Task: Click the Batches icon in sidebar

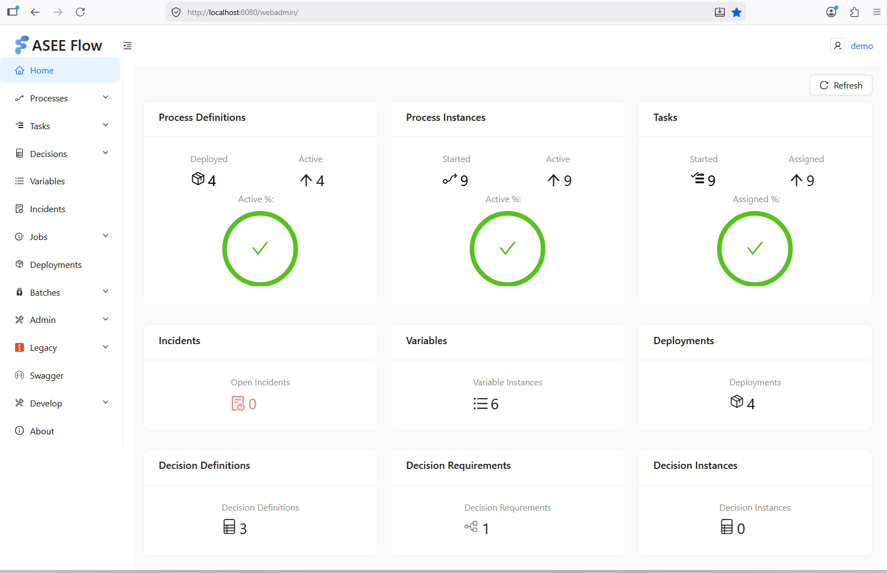Action: pyautogui.click(x=20, y=292)
